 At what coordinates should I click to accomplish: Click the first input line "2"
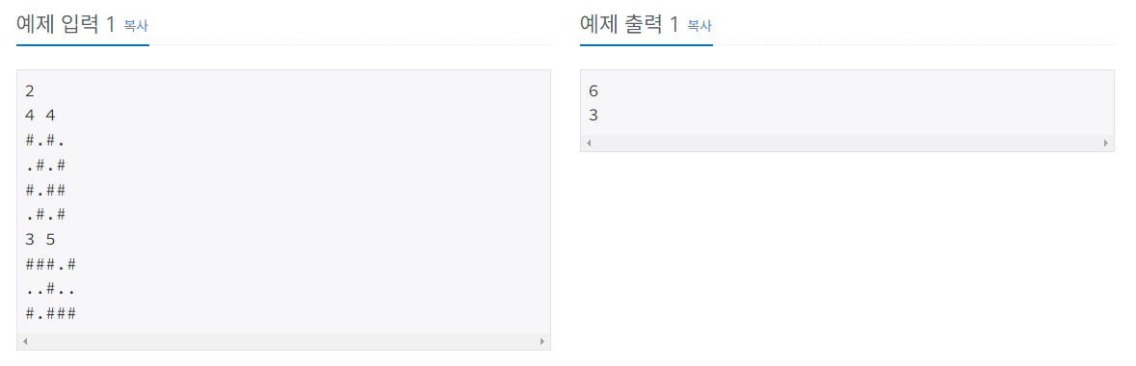[x=29, y=91]
